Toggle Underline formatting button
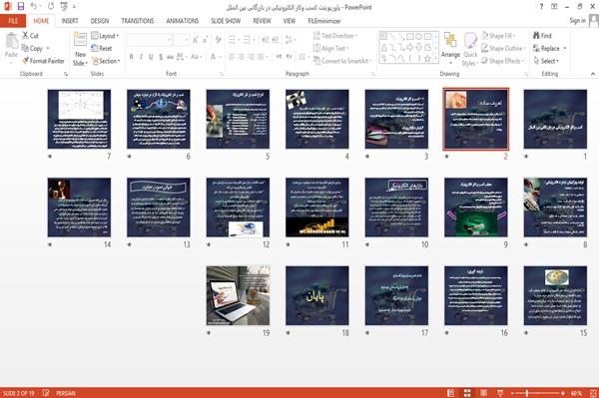 click(151, 57)
